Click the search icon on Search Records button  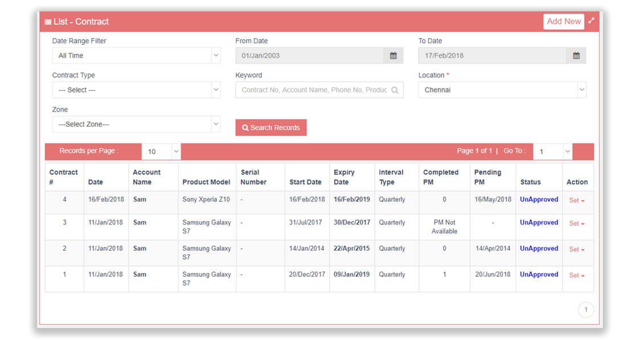click(245, 127)
